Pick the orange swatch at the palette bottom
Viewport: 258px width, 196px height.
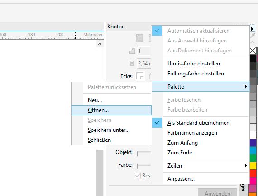[253, 194]
